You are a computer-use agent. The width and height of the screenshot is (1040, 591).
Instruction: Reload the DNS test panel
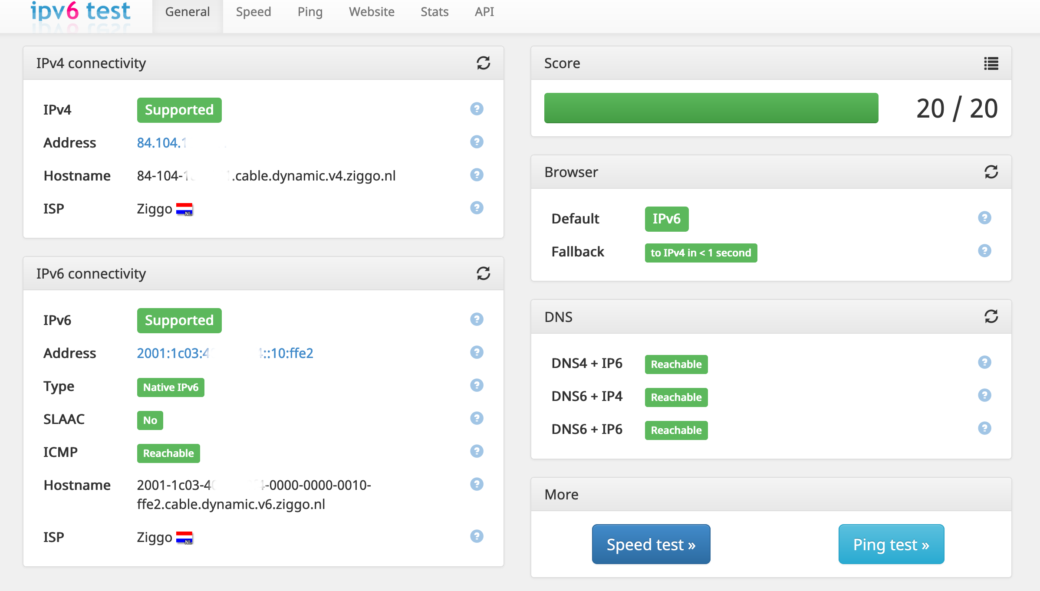click(991, 317)
